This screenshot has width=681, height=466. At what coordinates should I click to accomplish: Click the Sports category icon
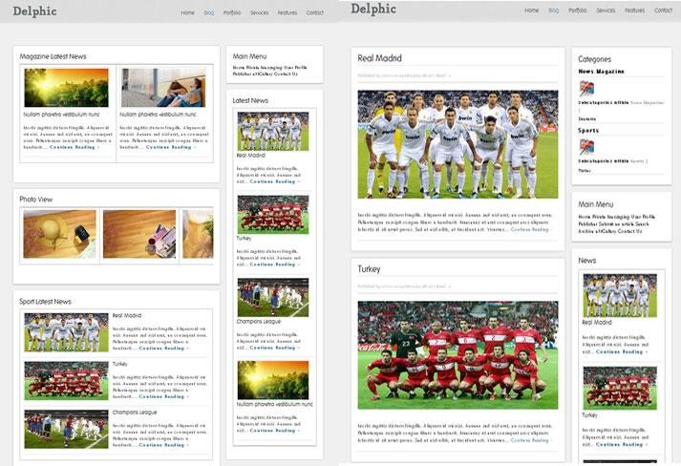586,148
